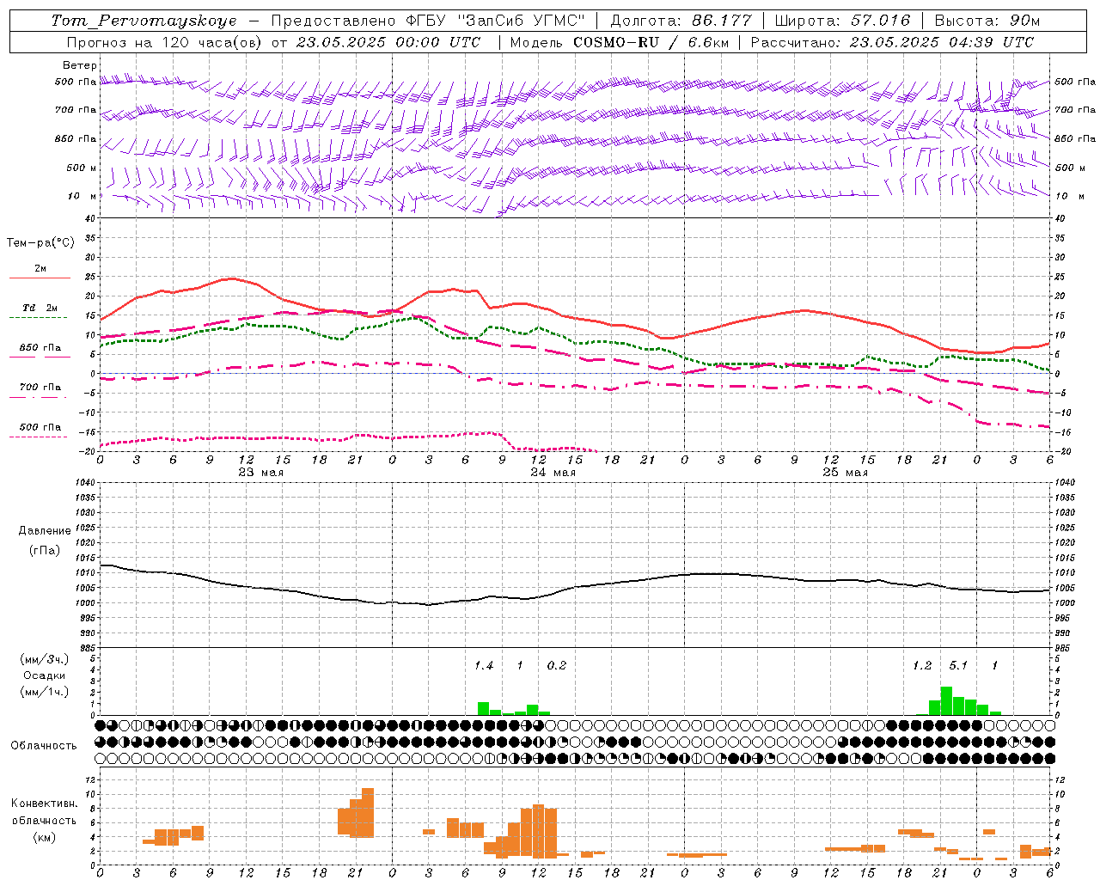Click the 'Предоставлено ФГБУ "ЗапСиб УГМС"' text
Viewport: 1100px width, 880px height.
click(428, 21)
